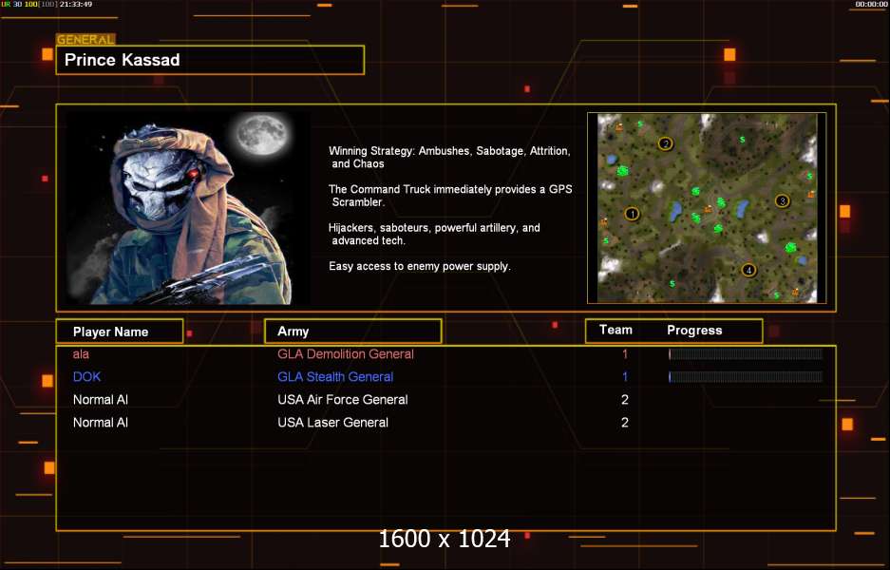Screen dimensions: 890x570
Task: Click DOK's loading progress bar
Action: pyautogui.click(x=746, y=376)
